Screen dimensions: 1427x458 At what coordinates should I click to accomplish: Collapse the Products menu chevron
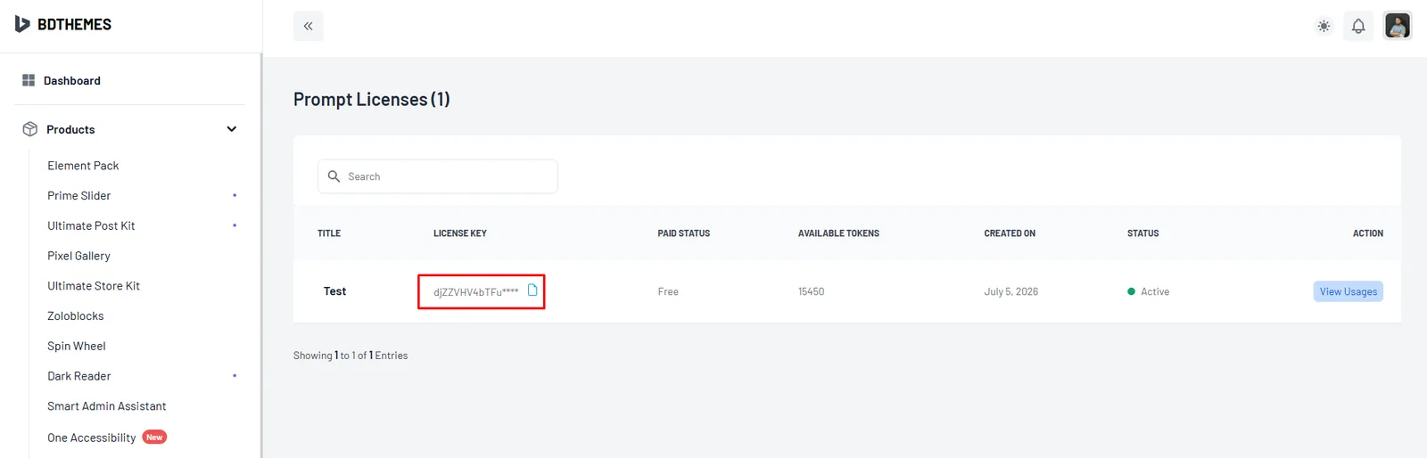pyautogui.click(x=232, y=129)
